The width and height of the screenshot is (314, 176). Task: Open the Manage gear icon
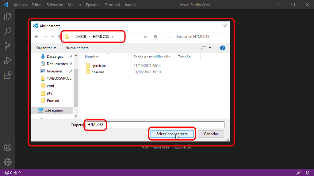click(x=8, y=162)
